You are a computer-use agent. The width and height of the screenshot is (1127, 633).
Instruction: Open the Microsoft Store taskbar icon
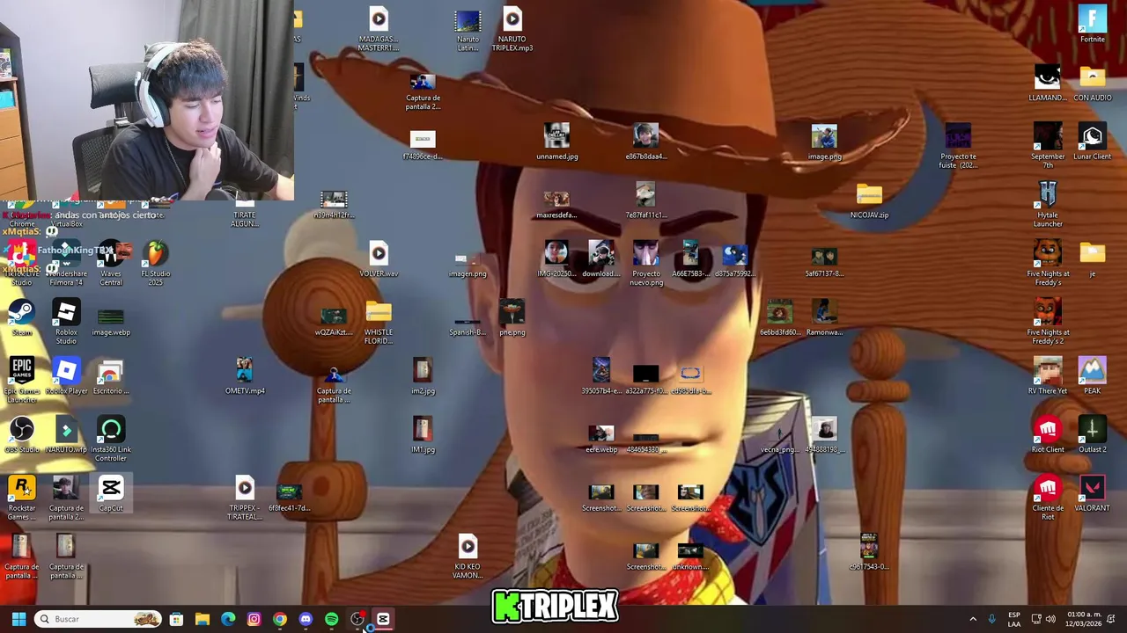click(176, 619)
